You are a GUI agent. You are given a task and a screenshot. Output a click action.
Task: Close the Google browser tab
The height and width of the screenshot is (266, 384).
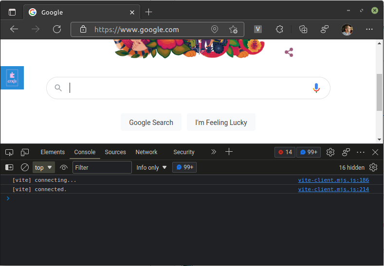click(132, 12)
